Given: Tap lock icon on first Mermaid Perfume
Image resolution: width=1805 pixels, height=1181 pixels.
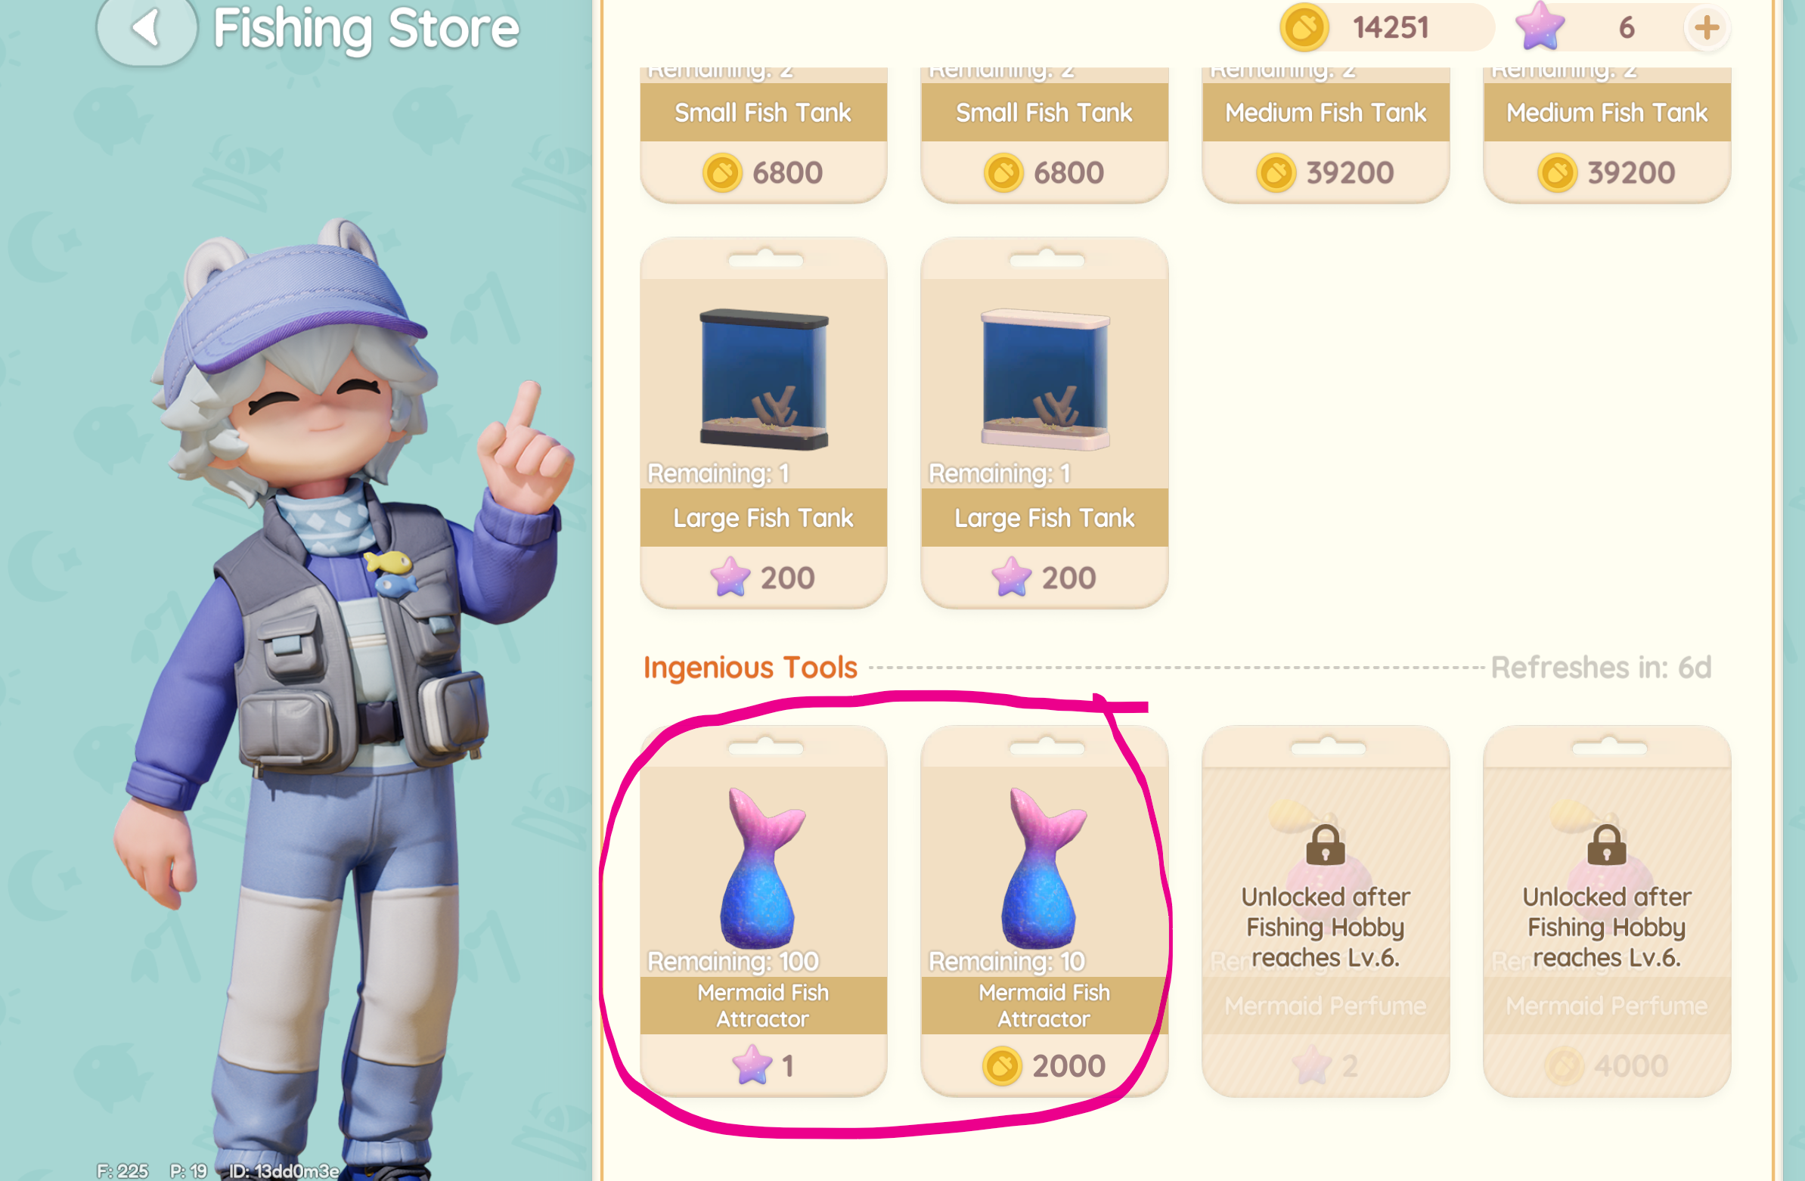Looking at the screenshot, I should tap(1325, 845).
